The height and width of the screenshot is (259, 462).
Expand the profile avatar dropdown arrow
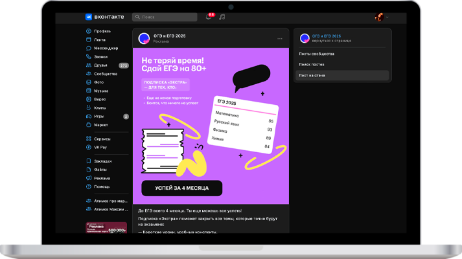pos(387,17)
